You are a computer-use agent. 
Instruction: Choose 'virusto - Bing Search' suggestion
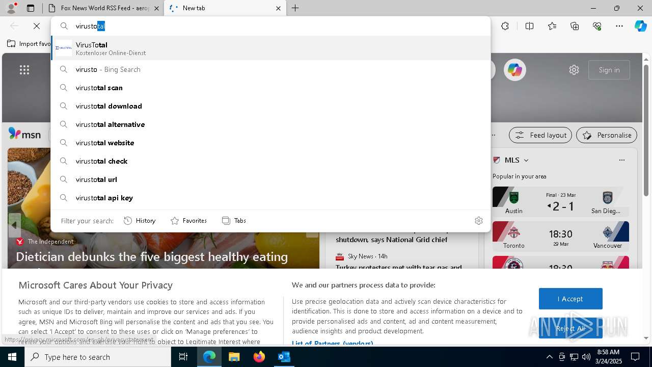[x=270, y=69]
